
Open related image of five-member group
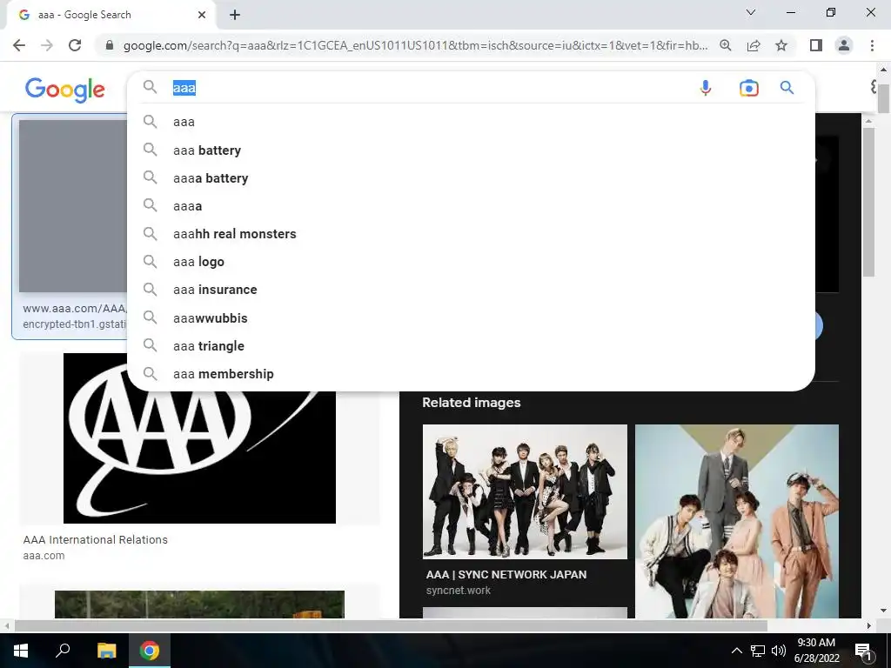click(x=736, y=521)
